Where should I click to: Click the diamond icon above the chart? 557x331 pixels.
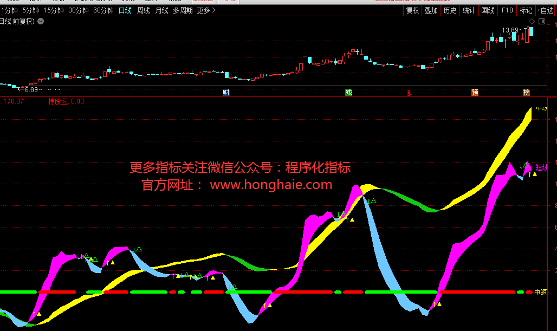(532, 21)
